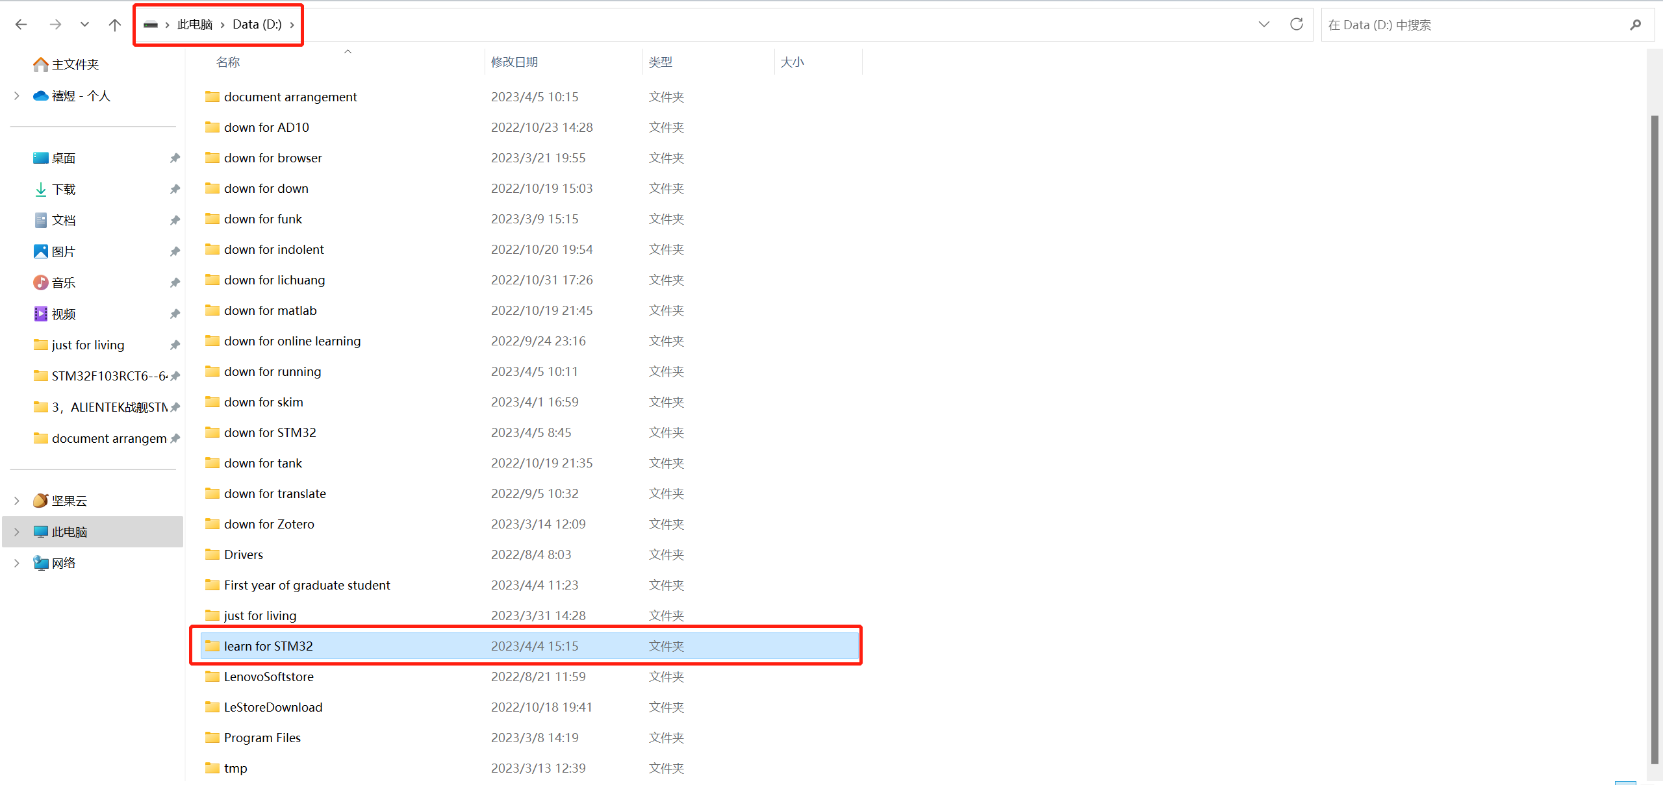Expand the address bar history dropdown
Screen dimensions: 1663x785
[x=1263, y=25]
